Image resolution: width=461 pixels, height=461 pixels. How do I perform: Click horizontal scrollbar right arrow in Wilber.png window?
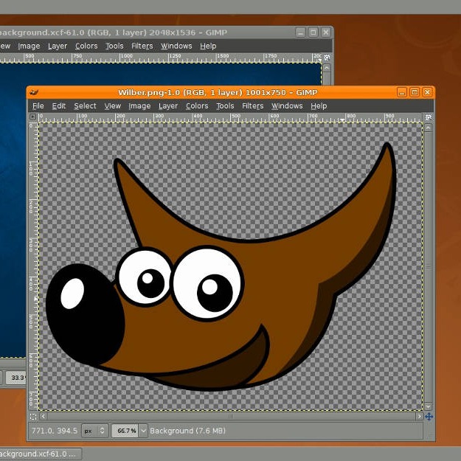pos(419,416)
